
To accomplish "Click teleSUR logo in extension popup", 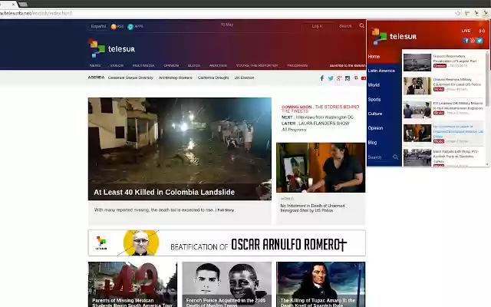I will tap(394, 36).
